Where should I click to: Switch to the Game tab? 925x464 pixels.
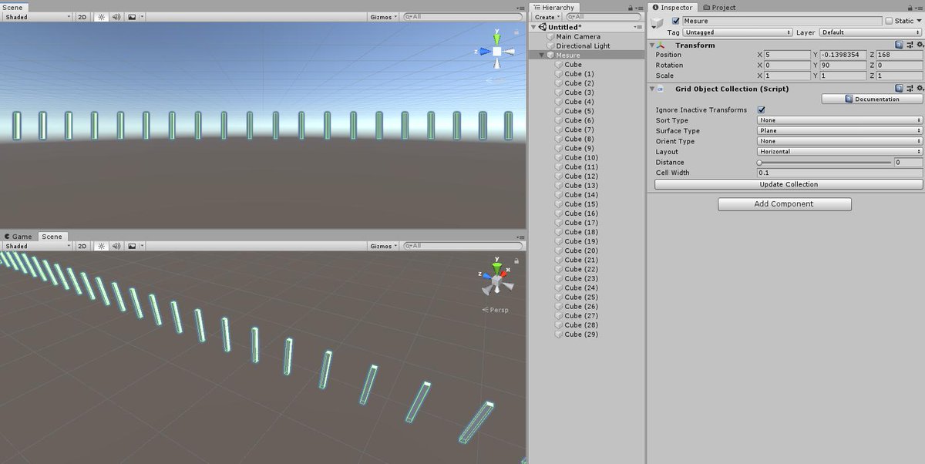click(18, 237)
